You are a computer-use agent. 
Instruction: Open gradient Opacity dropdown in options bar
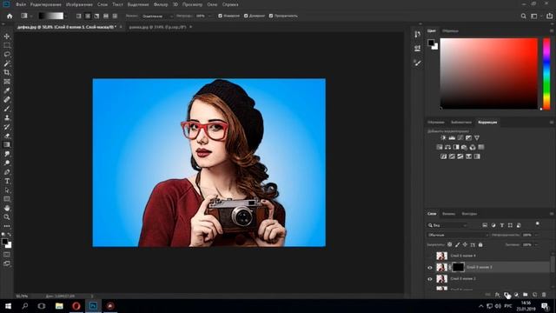210,16
